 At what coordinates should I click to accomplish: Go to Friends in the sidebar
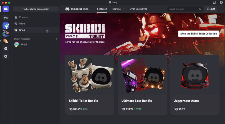tap(36, 17)
